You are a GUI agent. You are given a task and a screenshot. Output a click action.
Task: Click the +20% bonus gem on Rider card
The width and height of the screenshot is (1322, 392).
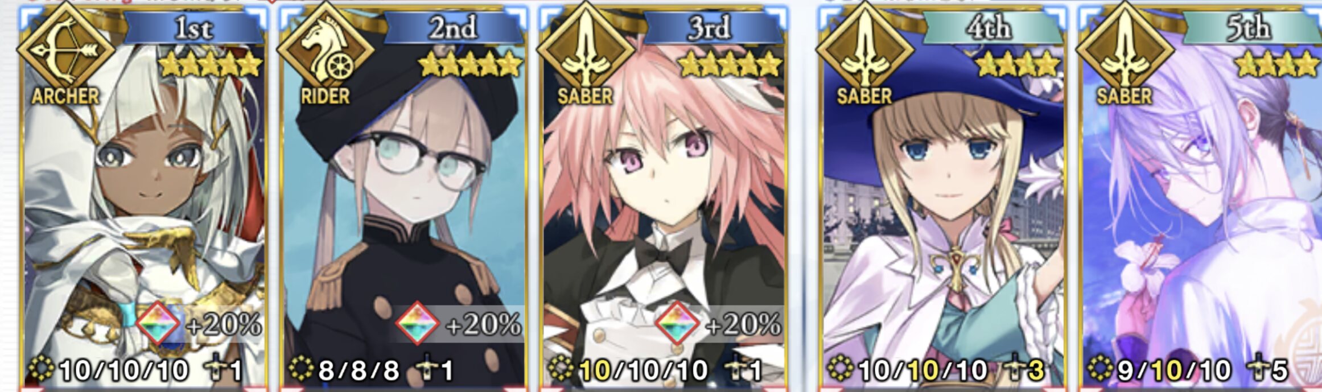pyautogui.click(x=418, y=323)
